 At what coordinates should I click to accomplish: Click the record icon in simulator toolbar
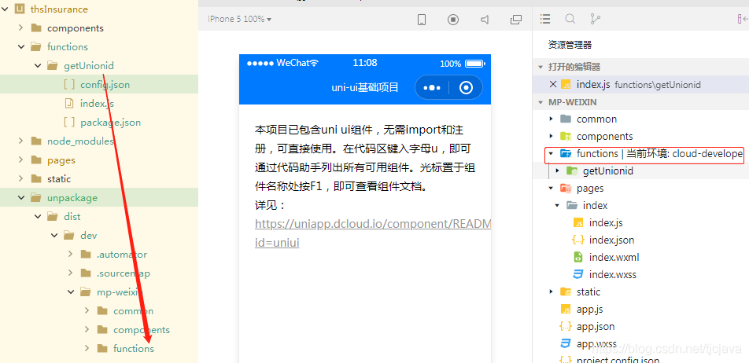[453, 20]
